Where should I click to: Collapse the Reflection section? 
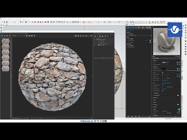153,66
